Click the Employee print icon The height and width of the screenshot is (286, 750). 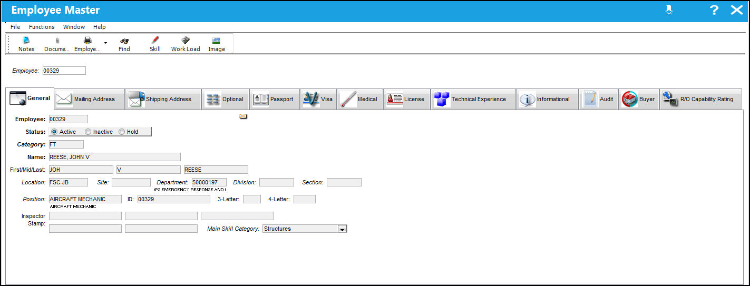(87, 44)
